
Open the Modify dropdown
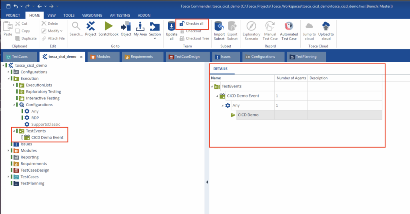click(52, 31)
